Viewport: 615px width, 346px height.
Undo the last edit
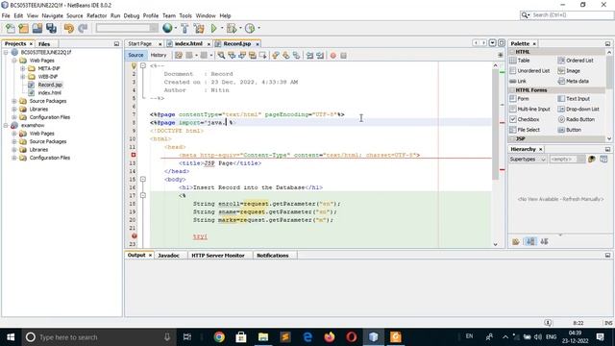[69, 28]
